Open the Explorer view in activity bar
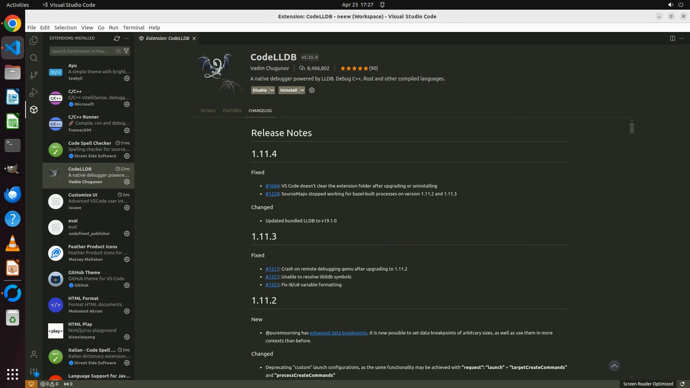 (34, 41)
